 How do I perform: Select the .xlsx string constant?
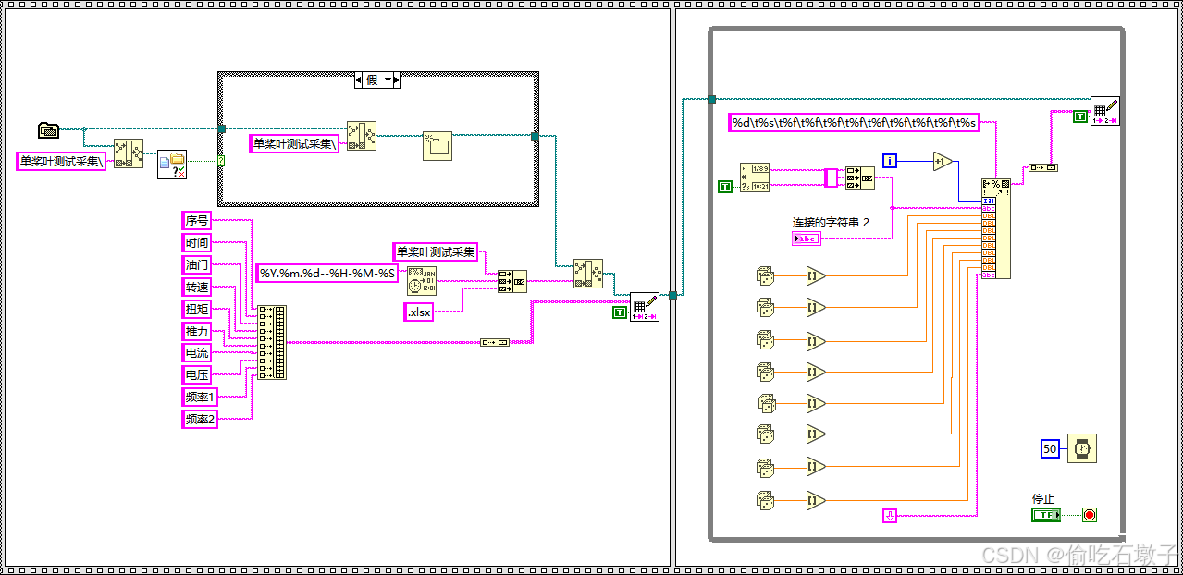coord(419,312)
